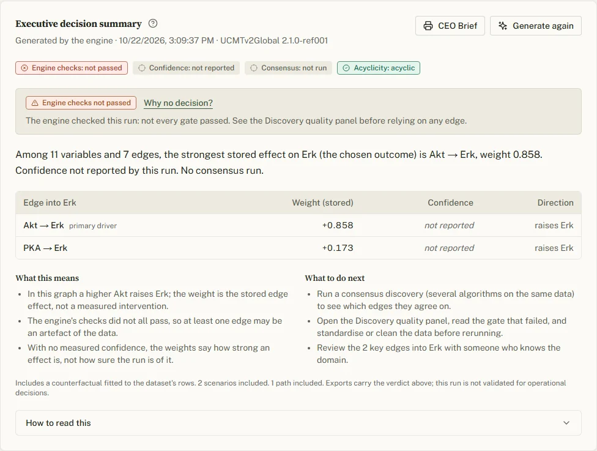597x451 pixels.
Task: Select the 'Akt → Erk' edge cell
Action: tap(43, 225)
